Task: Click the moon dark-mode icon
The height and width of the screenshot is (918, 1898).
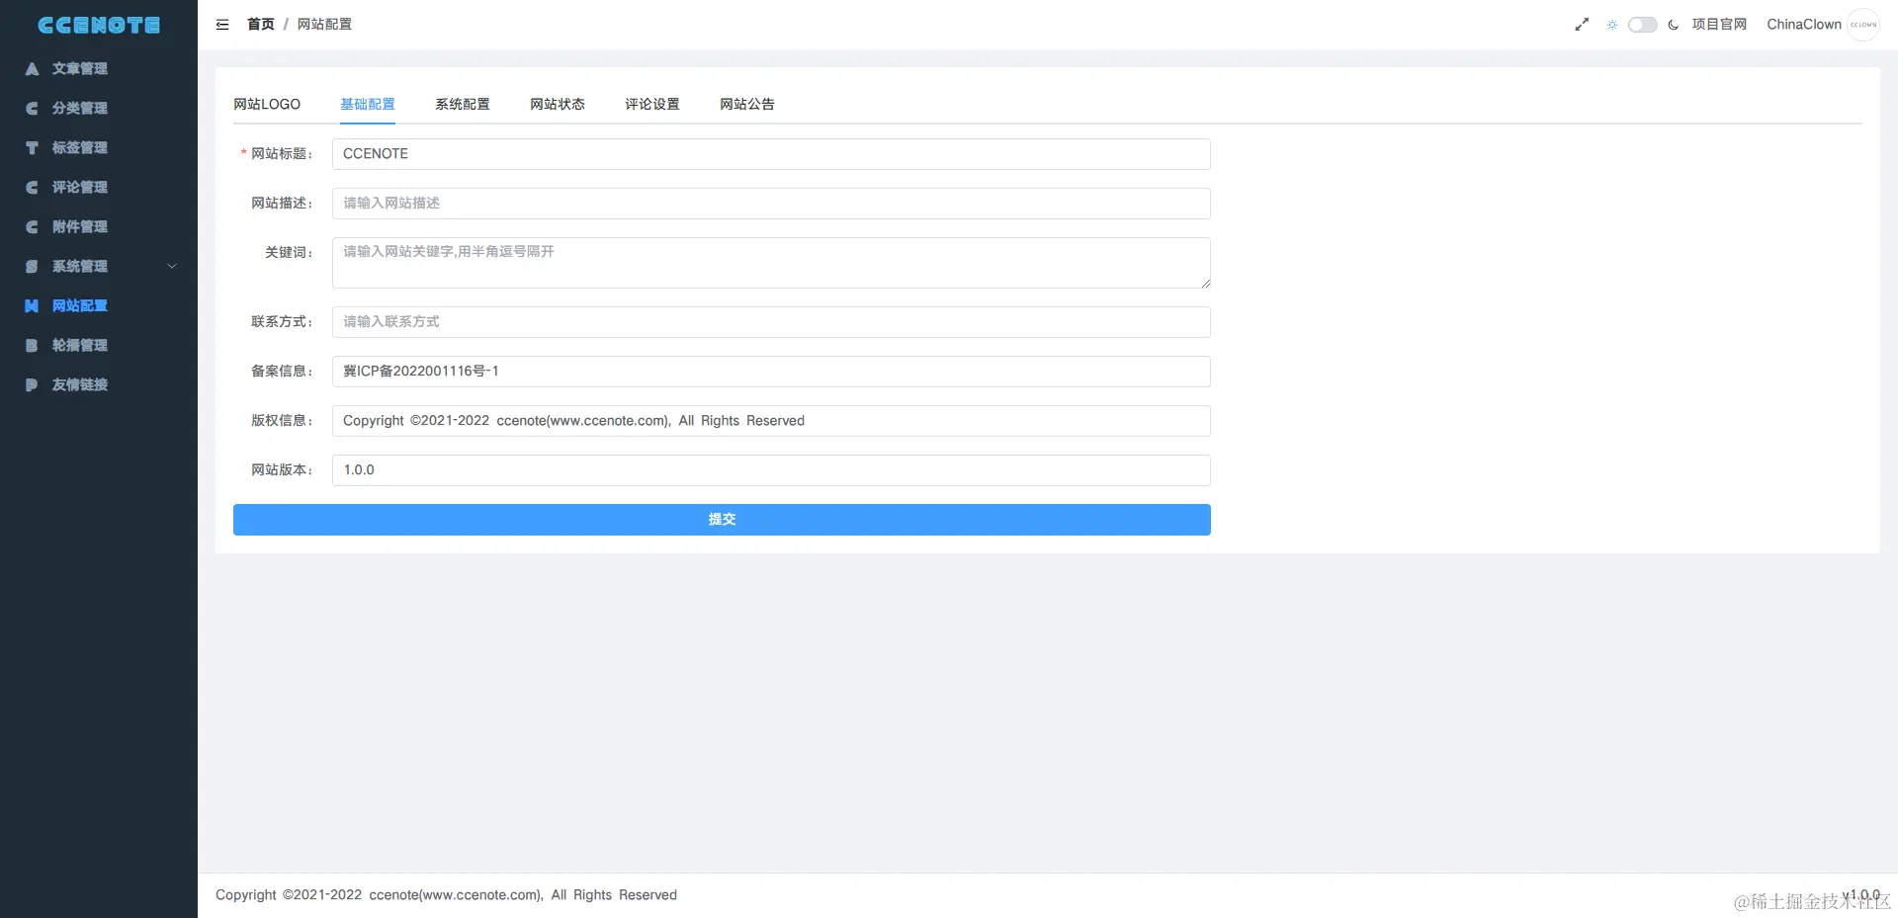Action: [1674, 25]
